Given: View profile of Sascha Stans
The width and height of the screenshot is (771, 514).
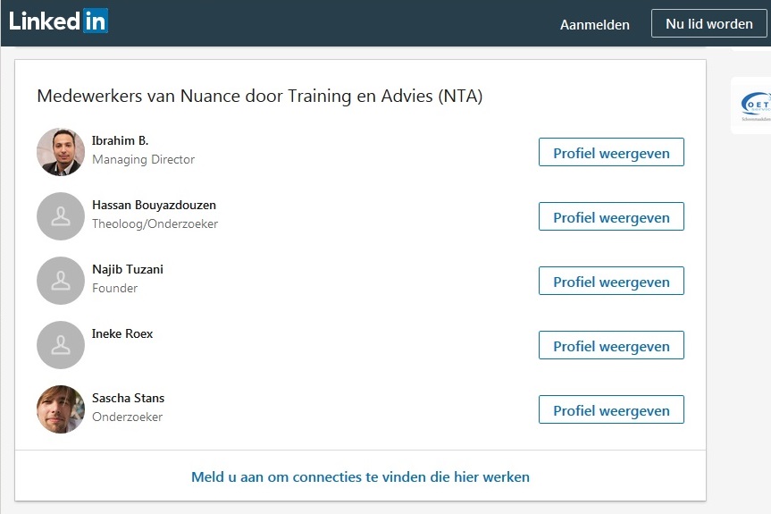Looking at the screenshot, I should (611, 409).
